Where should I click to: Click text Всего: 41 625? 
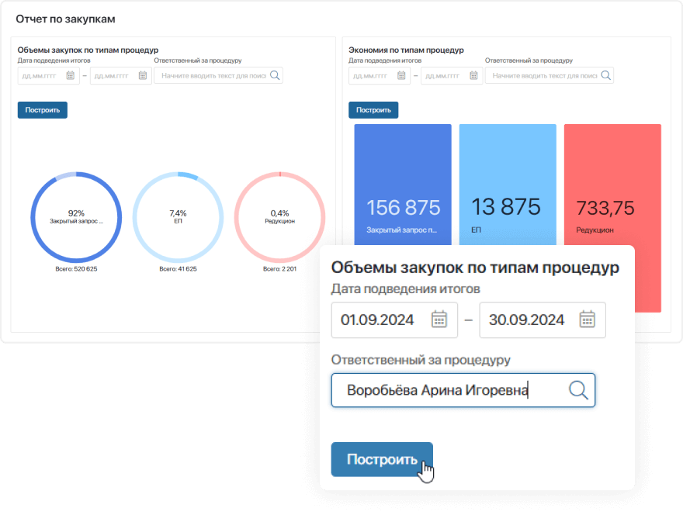click(x=178, y=269)
